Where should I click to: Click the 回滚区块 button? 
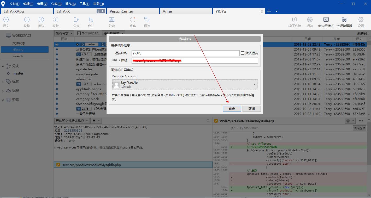360,128
